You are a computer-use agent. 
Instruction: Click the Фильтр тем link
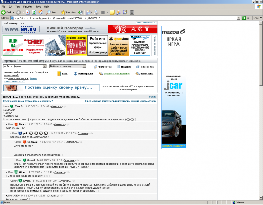[105, 67]
